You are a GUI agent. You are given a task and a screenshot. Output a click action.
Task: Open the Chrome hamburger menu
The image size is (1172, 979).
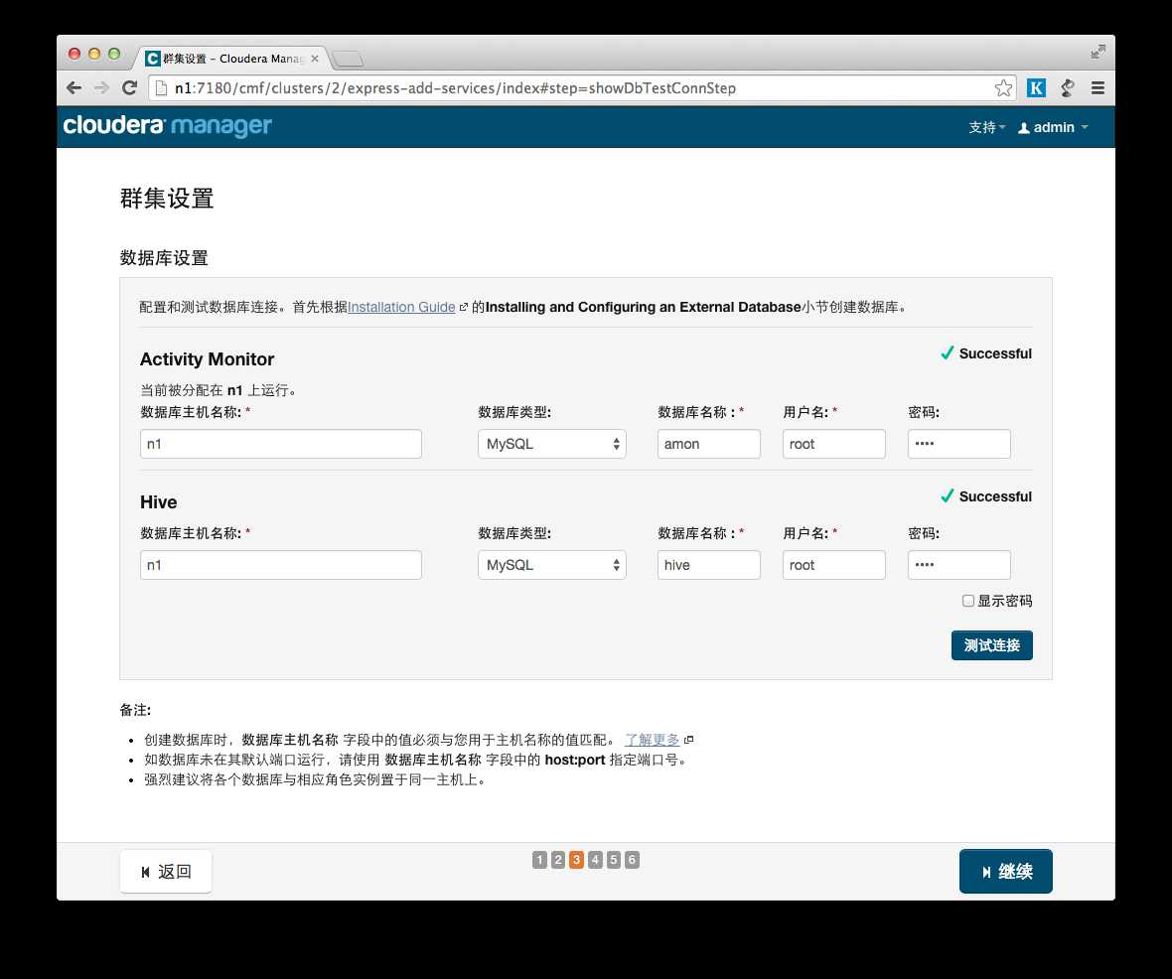[1098, 88]
